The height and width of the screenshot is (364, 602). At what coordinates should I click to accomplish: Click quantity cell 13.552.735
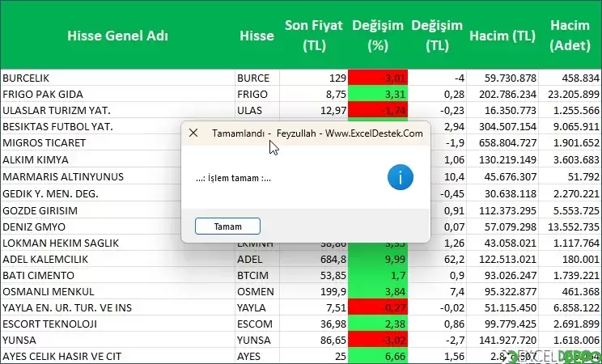point(570,226)
